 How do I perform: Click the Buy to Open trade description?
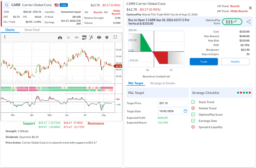pyautogui.click(x=159, y=22)
